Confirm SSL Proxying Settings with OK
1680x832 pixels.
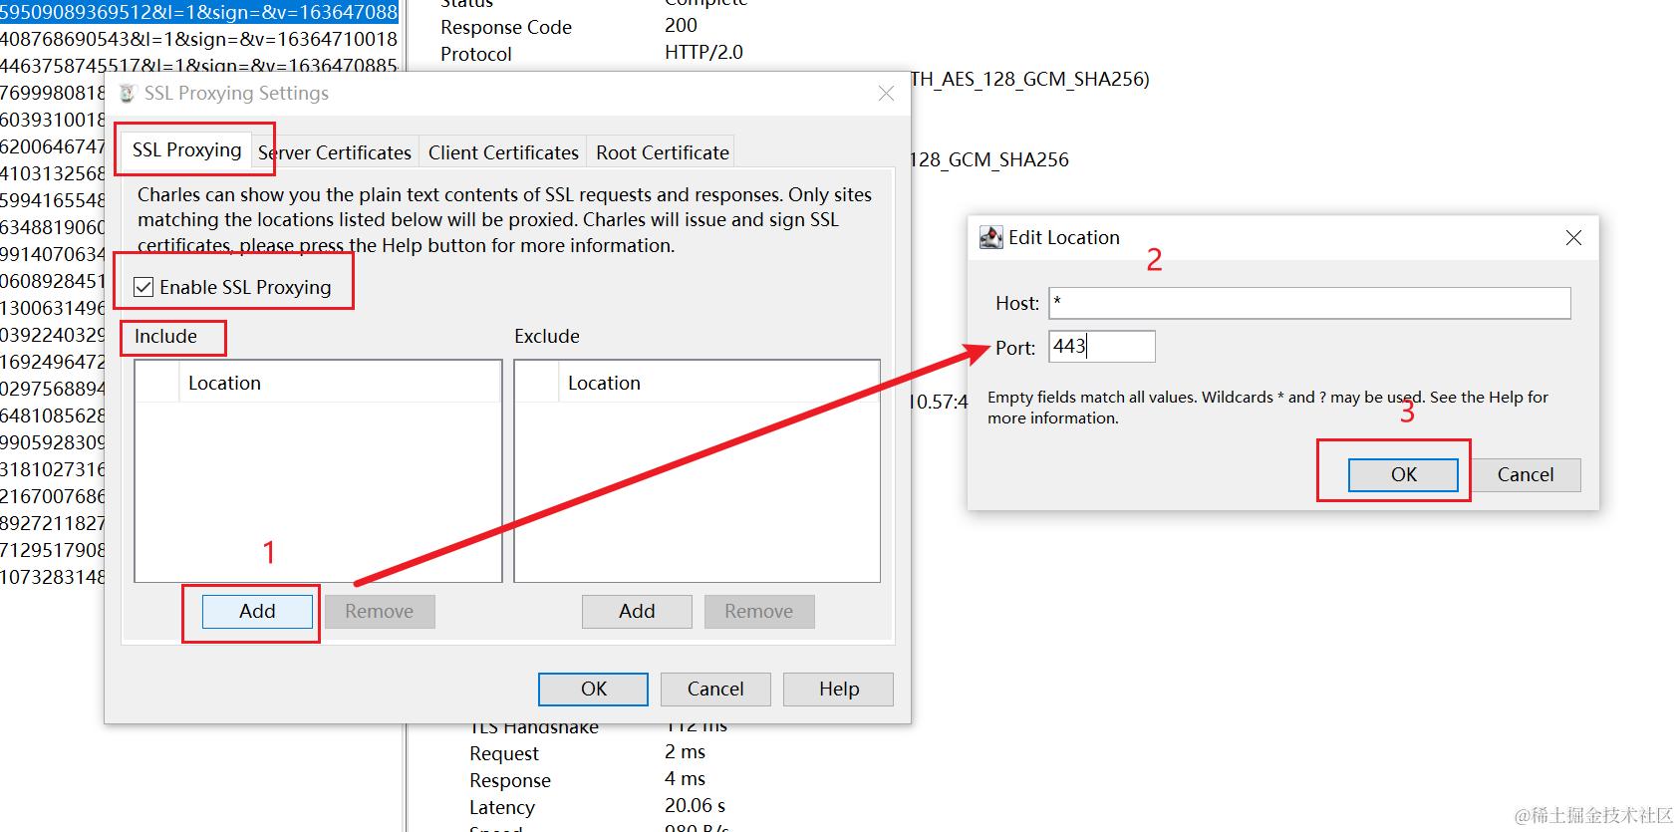pyautogui.click(x=593, y=689)
